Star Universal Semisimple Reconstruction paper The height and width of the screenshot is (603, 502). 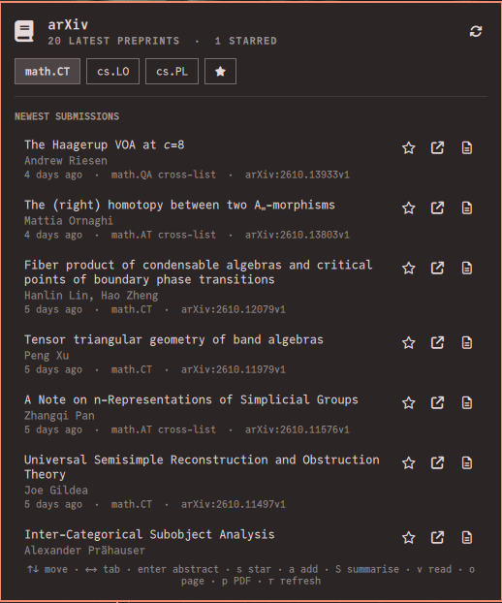409,462
